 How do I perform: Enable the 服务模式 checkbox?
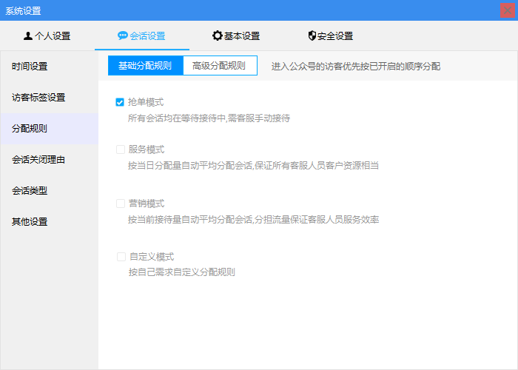(x=120, y=149)
